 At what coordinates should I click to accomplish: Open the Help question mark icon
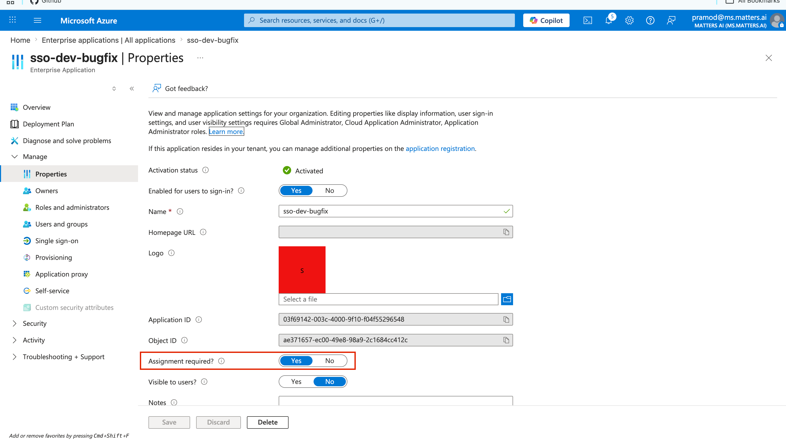click(x=650, y=21)
